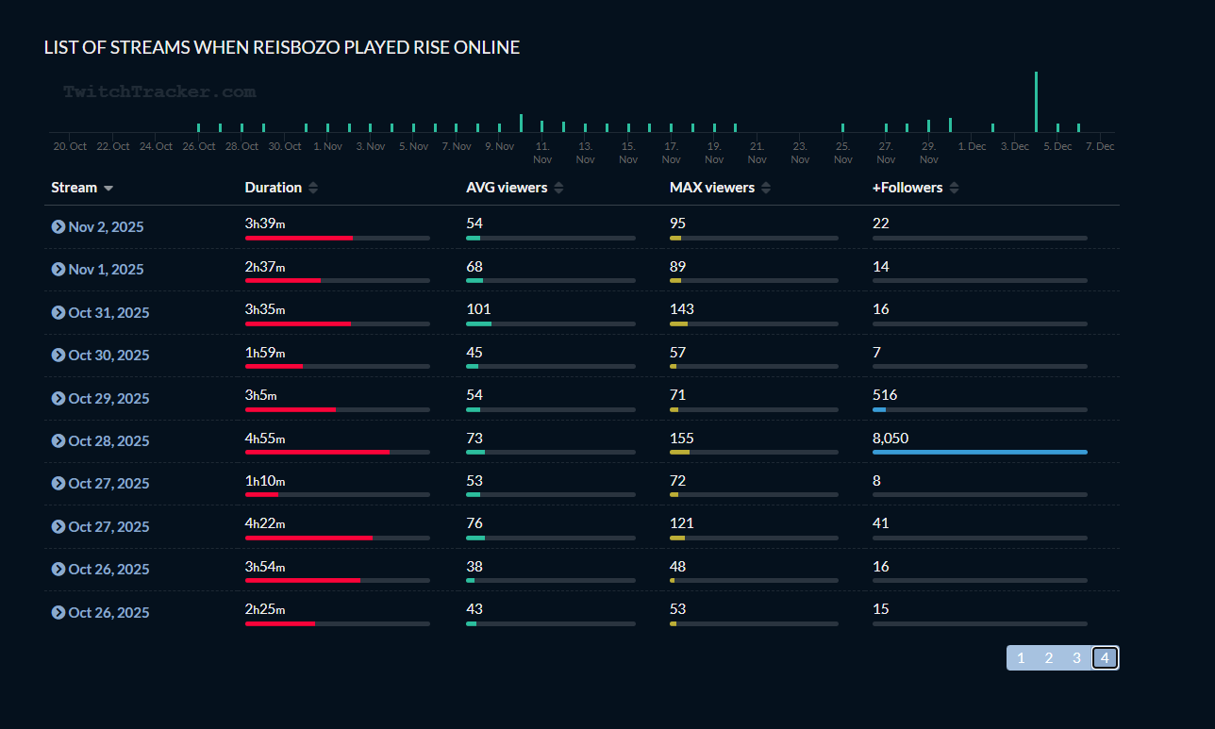Click the '2h37m' duration value
Screen dimensions: 1215x729
pyautogui.click(x=265, y=267)
